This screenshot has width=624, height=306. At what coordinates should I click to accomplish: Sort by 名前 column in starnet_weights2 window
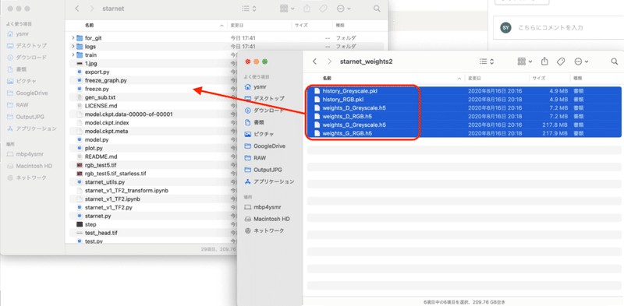tap(327, 79)
